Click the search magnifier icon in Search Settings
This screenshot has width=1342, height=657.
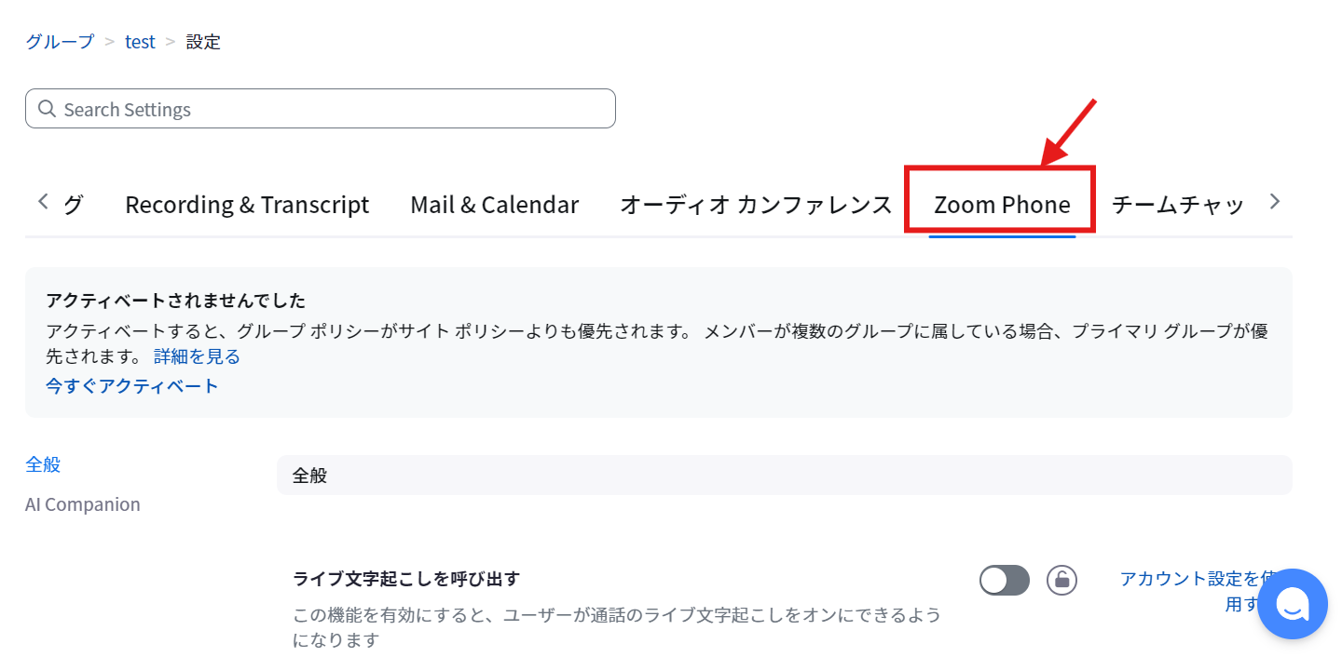point(47,109)
